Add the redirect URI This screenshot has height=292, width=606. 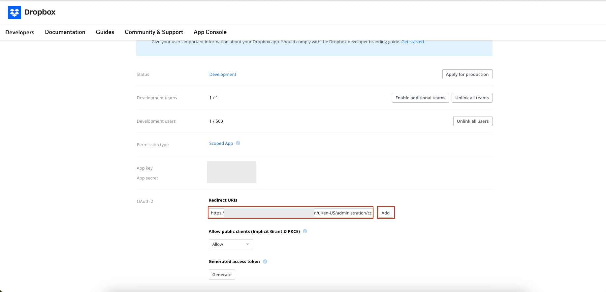(386, 213)
